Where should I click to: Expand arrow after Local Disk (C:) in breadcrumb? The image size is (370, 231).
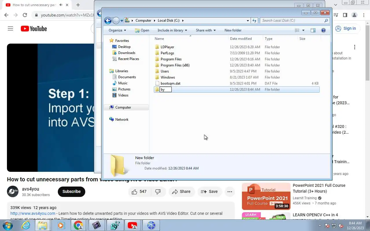pos(183,21)
